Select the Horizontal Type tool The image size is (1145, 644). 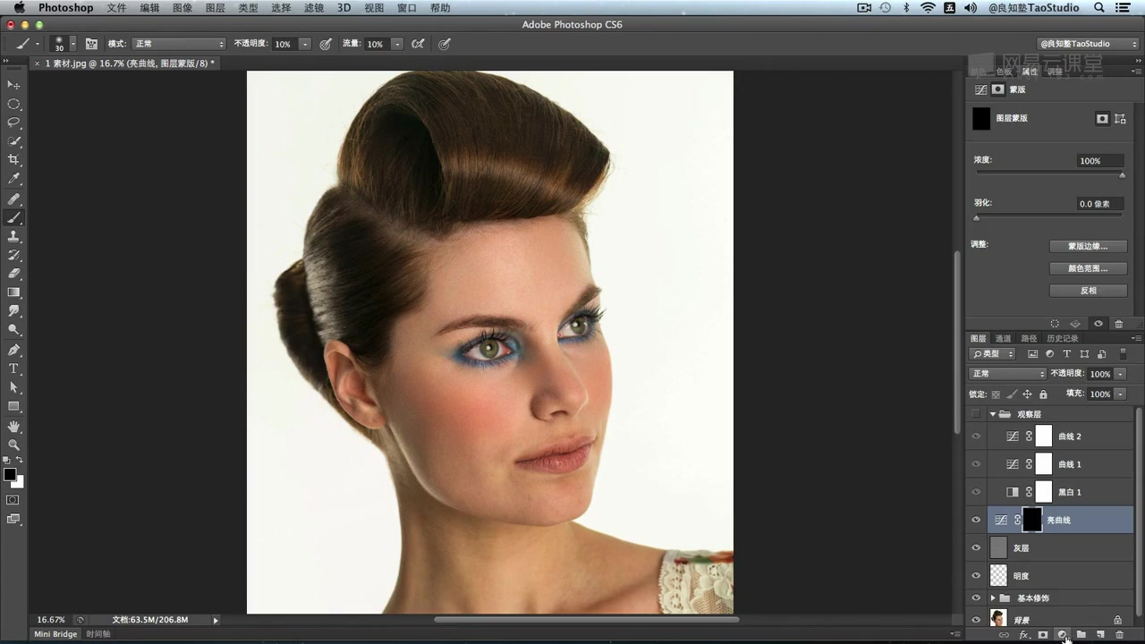click(13, 369)
